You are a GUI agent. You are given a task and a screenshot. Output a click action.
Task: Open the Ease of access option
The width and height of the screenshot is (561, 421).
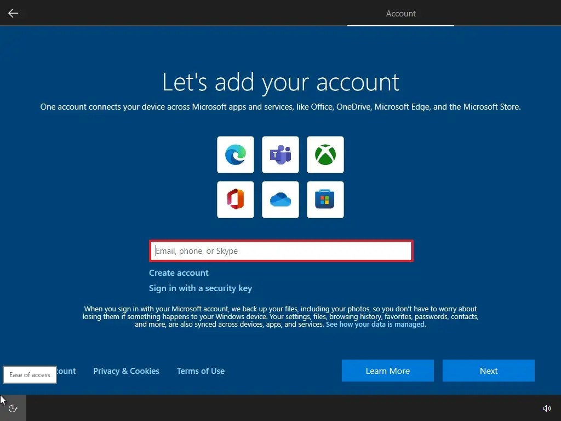tap(29, 374)
